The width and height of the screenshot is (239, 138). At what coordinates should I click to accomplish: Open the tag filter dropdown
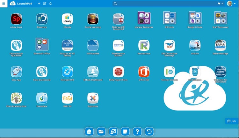221,4
